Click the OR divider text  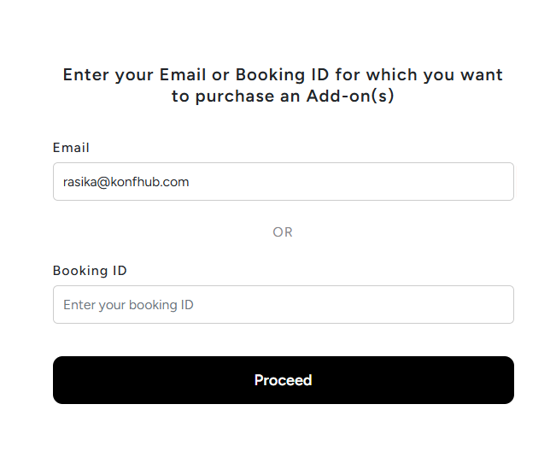[283, 232]
